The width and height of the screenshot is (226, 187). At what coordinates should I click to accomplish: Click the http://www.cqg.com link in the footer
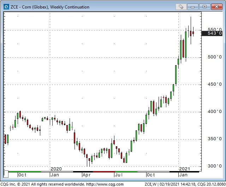pos(105,184)
